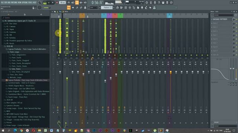Open the ADD menu
Viewport: 238px width, 133px height.
click(x=9, y=3)
